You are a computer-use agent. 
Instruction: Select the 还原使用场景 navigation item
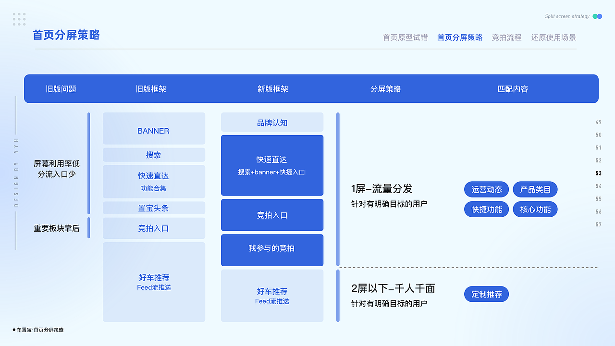[x=553, y=37]
